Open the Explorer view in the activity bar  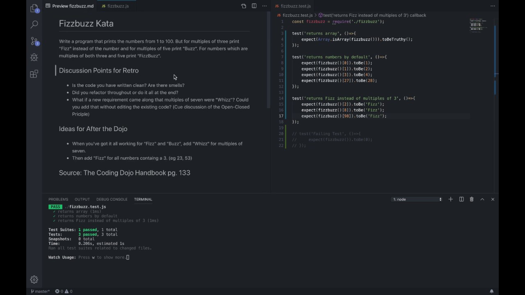pyautogui.click(x=34, y=8)
